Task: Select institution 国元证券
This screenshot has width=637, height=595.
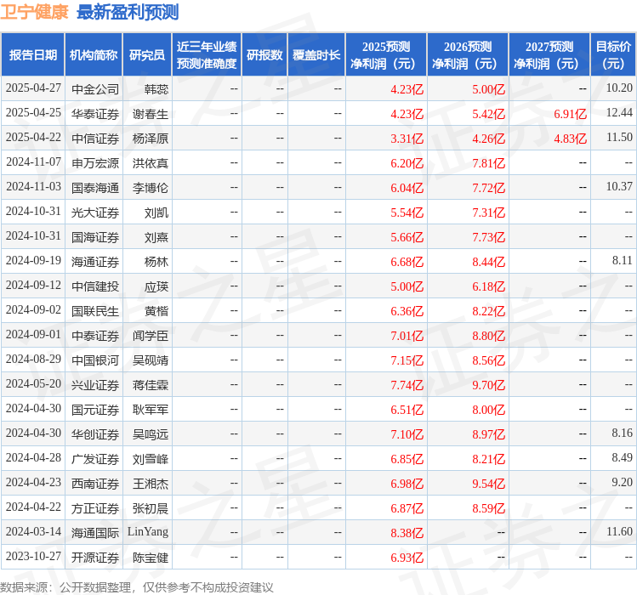Action: click(x=95, y=410)
